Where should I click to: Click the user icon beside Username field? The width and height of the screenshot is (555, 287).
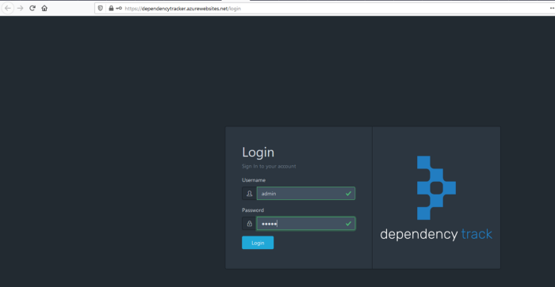(249, 194)
